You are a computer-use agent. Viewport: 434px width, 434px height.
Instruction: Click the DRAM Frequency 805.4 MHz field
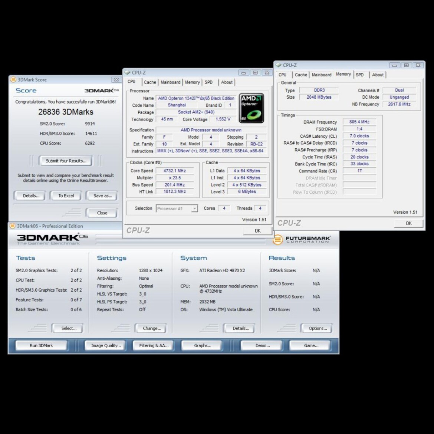pos(359,122)
